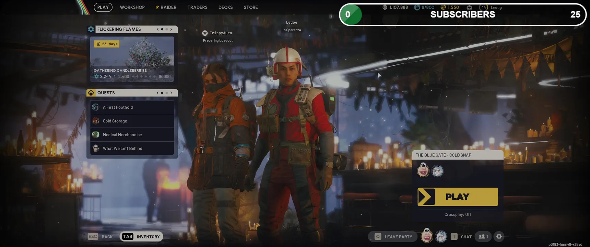Click second party member avatar in map panel

(437, 171)
